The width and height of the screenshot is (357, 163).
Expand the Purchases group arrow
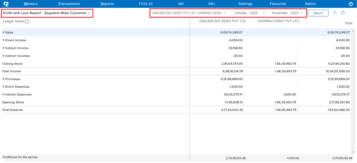3,79
